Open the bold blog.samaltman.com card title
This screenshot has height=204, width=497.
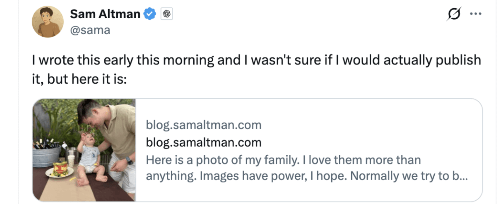pos(204,143)
